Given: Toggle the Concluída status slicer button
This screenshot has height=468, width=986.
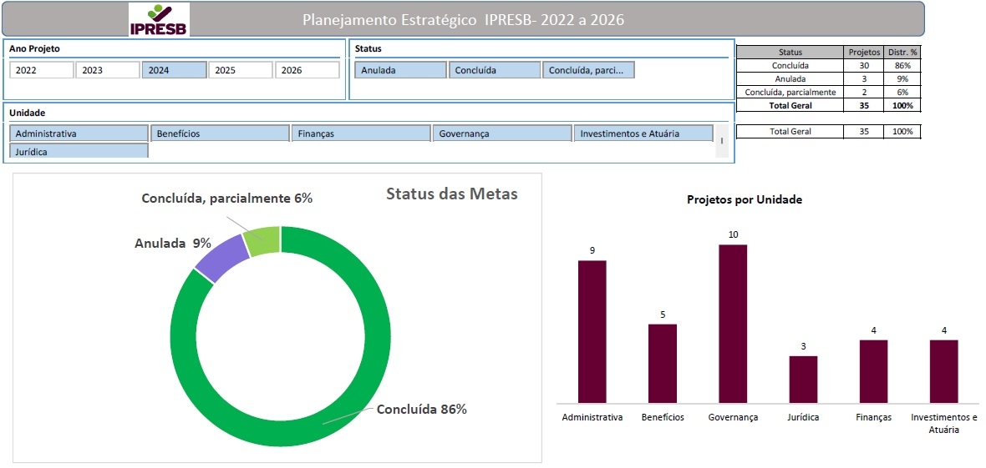Looking at the screenshot, I should coord(495,70).
